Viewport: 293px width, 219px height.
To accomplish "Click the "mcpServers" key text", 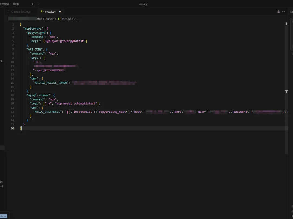I will 33,29.
